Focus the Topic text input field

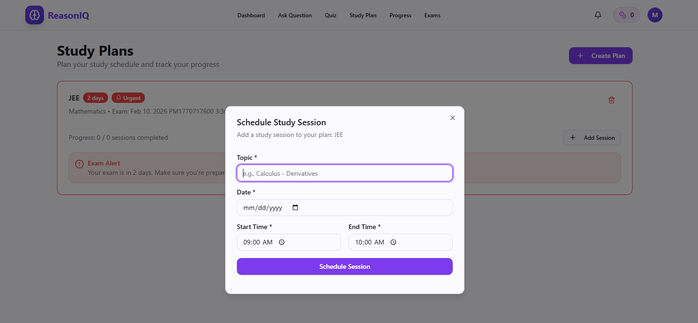(344, 173)
